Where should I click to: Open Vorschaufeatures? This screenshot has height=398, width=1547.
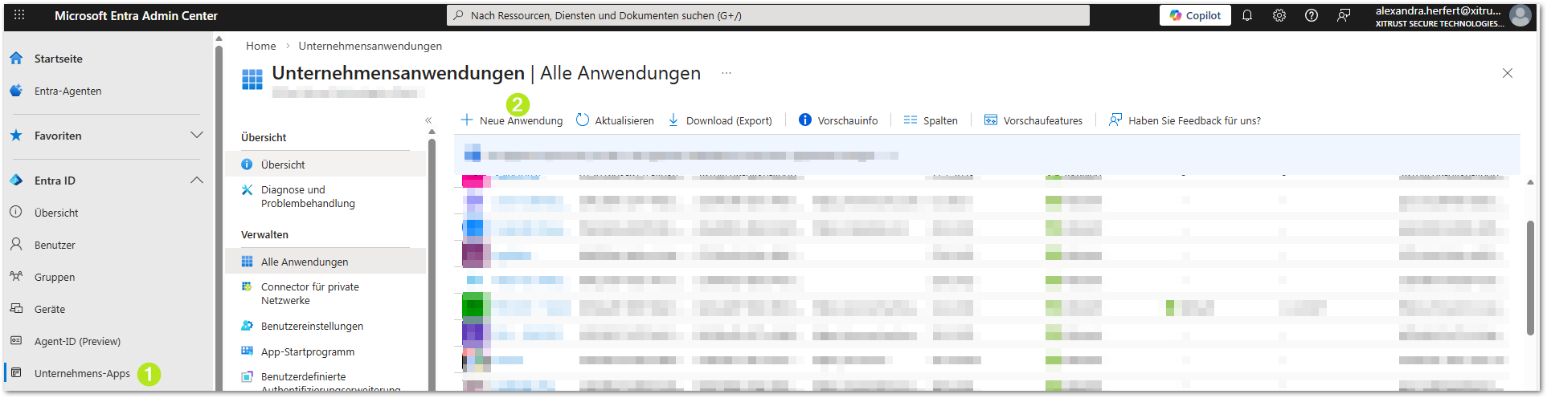pos(1033,120)
